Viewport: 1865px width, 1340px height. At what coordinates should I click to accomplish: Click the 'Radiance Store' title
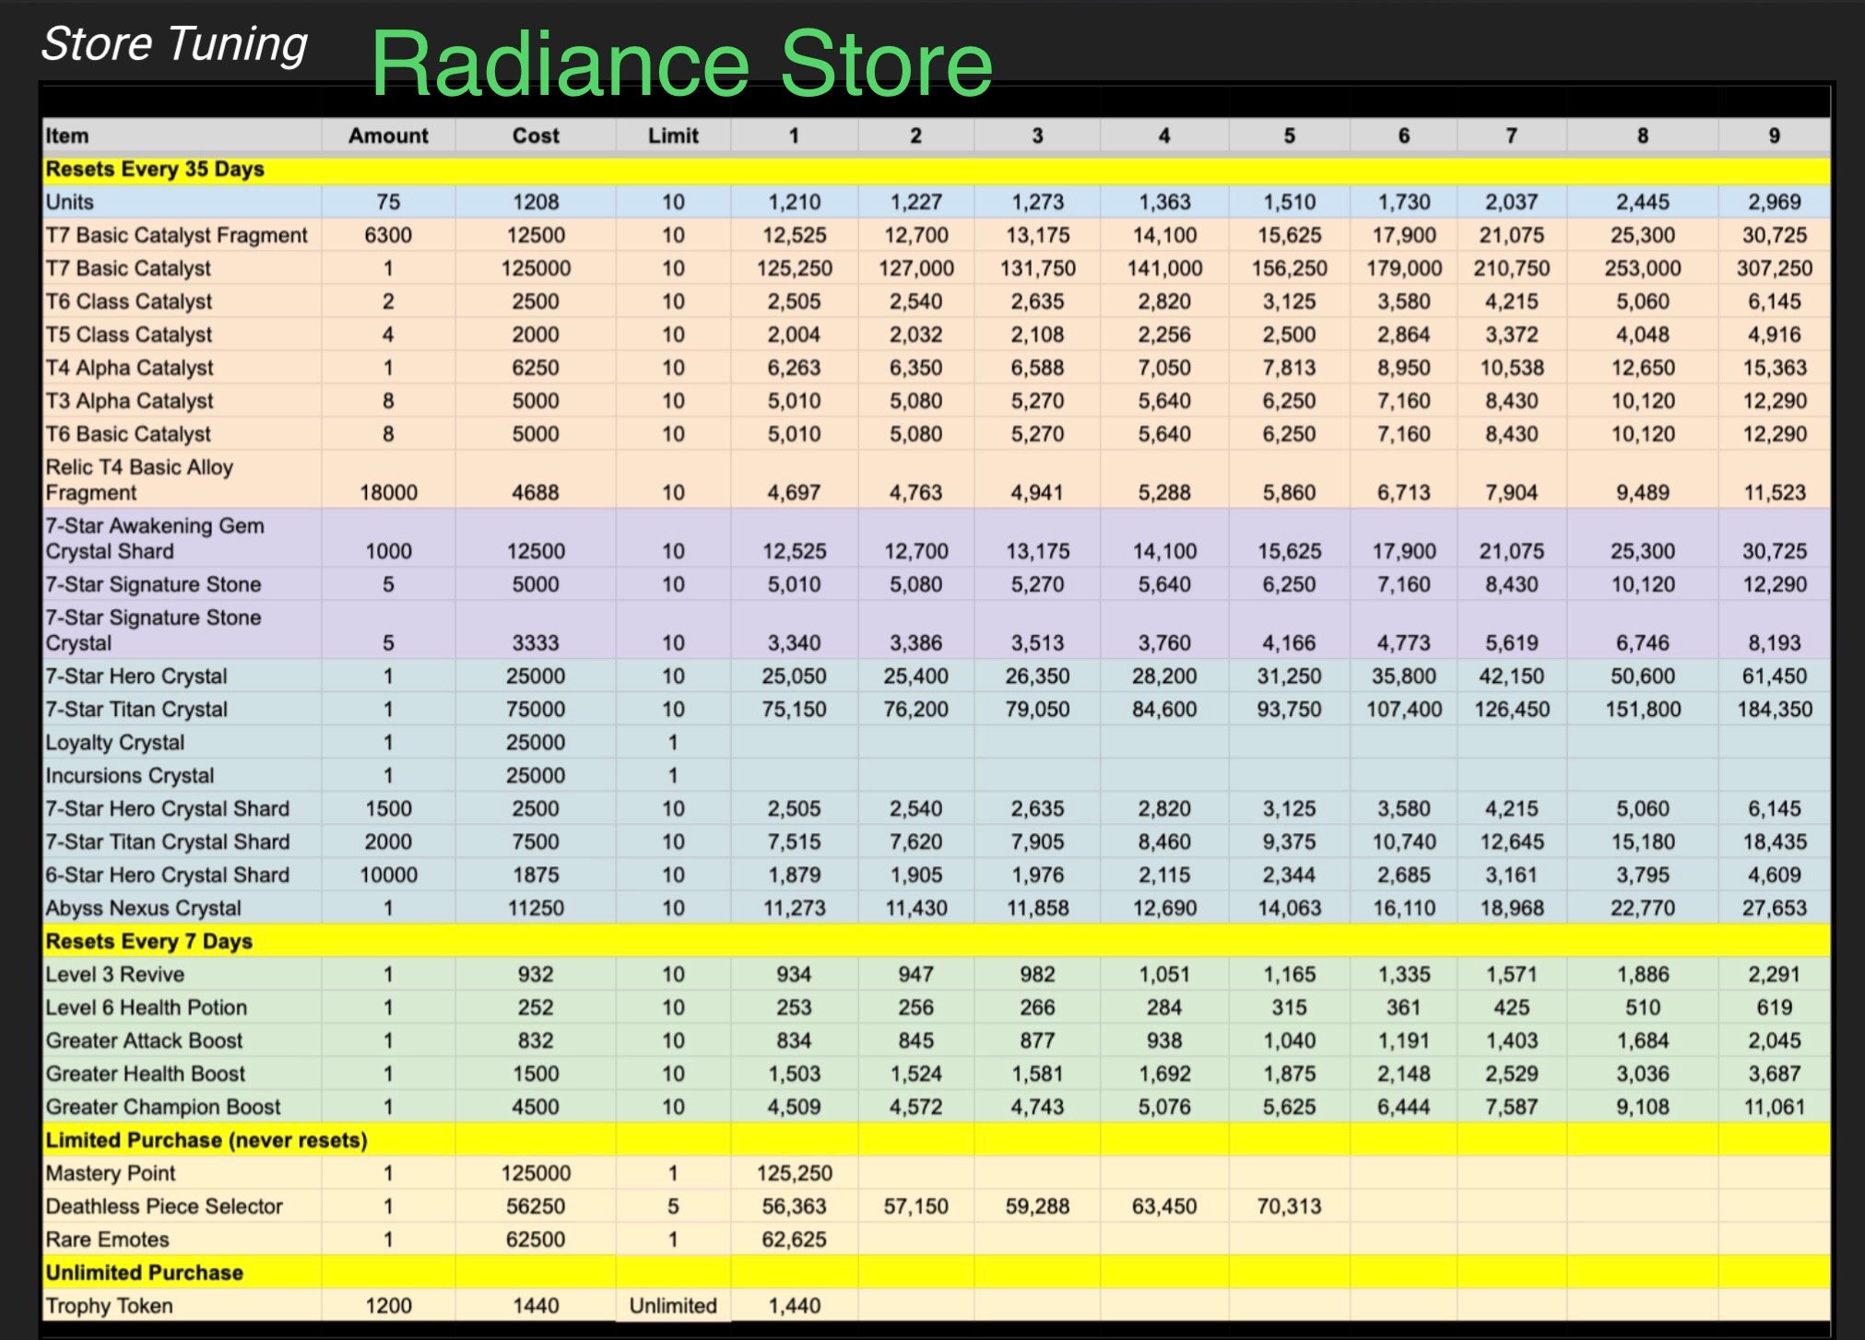coord(682,64)
